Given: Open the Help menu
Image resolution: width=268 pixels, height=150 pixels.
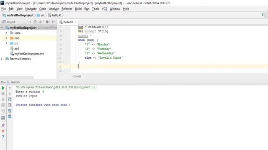Looking at the screenshot, I should [126, 9].
